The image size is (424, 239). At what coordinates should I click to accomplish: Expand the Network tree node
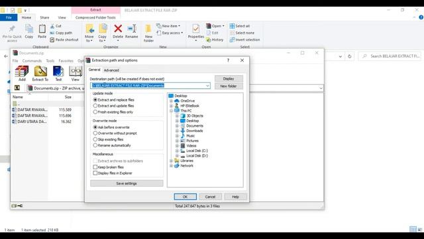tap(171, 165)
